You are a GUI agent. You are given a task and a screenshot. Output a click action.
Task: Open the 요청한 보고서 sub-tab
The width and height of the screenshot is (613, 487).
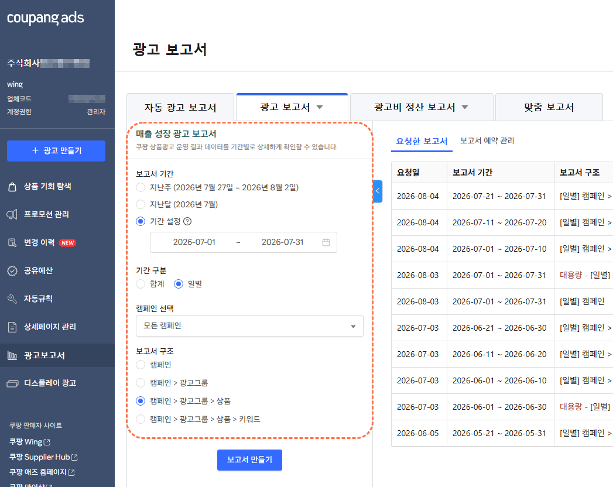pos(422,141)
